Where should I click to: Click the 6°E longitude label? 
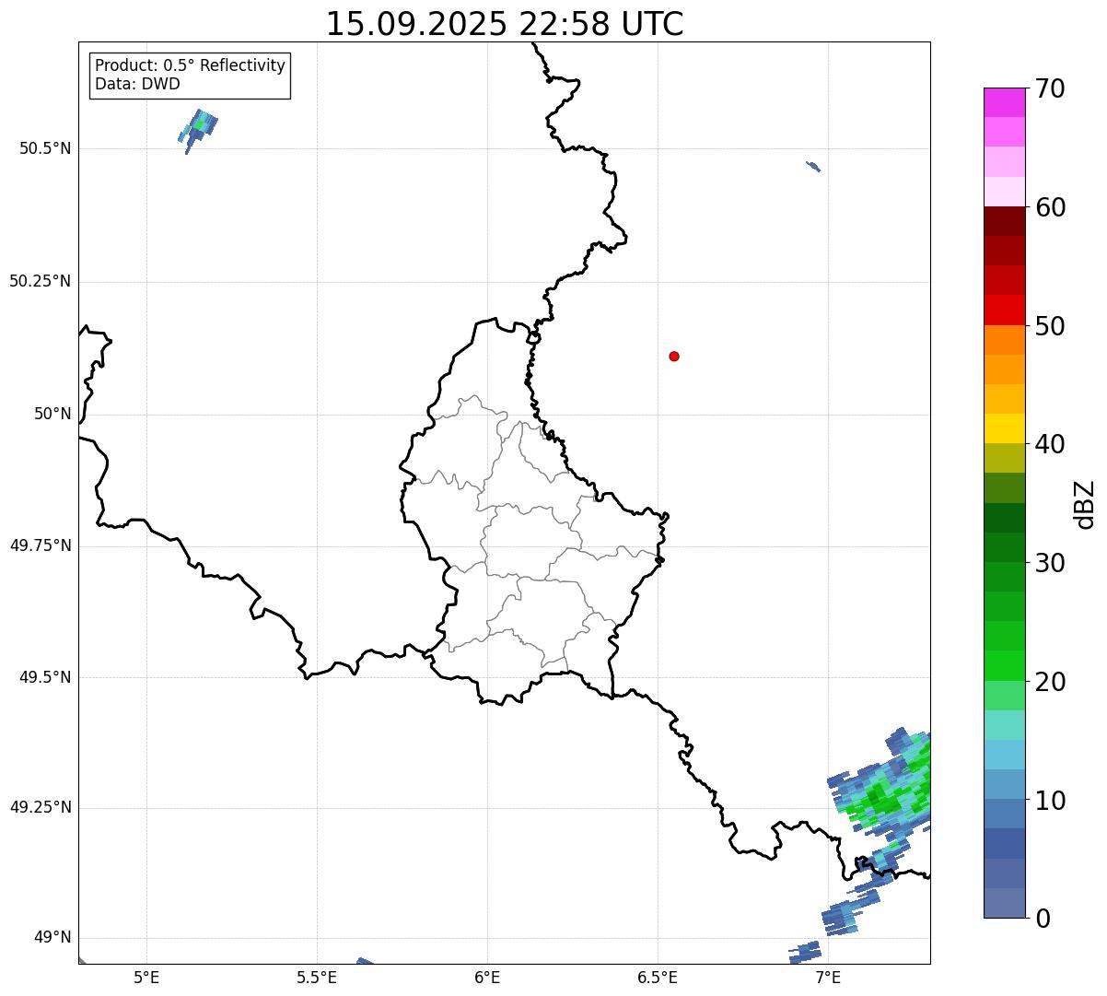(487, 977)
